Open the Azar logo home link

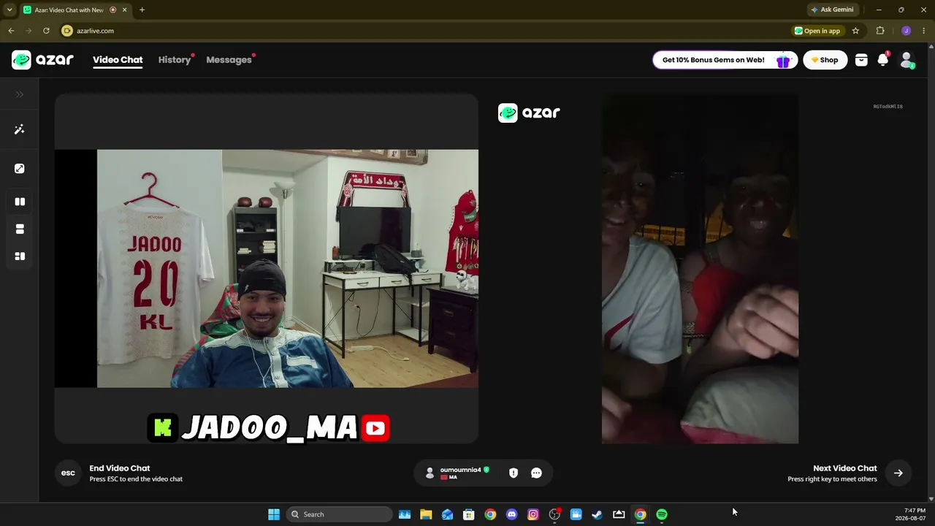[42, 60]
